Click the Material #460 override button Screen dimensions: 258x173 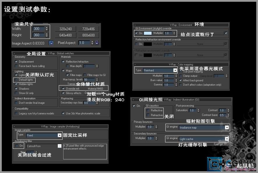[96, 89]
